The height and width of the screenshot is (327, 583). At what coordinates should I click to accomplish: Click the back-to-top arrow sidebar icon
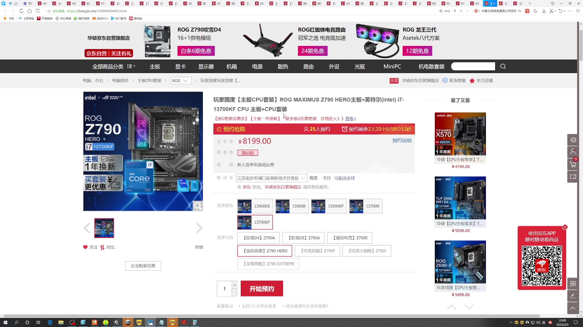tap(573, 308)
